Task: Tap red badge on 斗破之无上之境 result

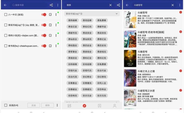Action: [180, 71]
